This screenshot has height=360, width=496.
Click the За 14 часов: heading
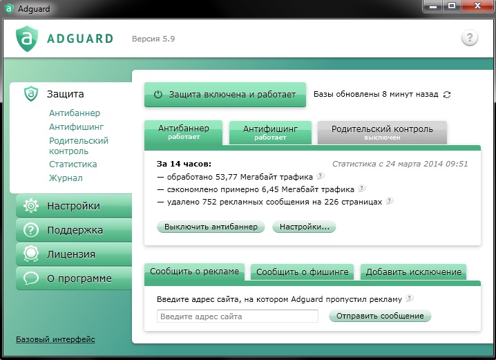pos(184,164)
